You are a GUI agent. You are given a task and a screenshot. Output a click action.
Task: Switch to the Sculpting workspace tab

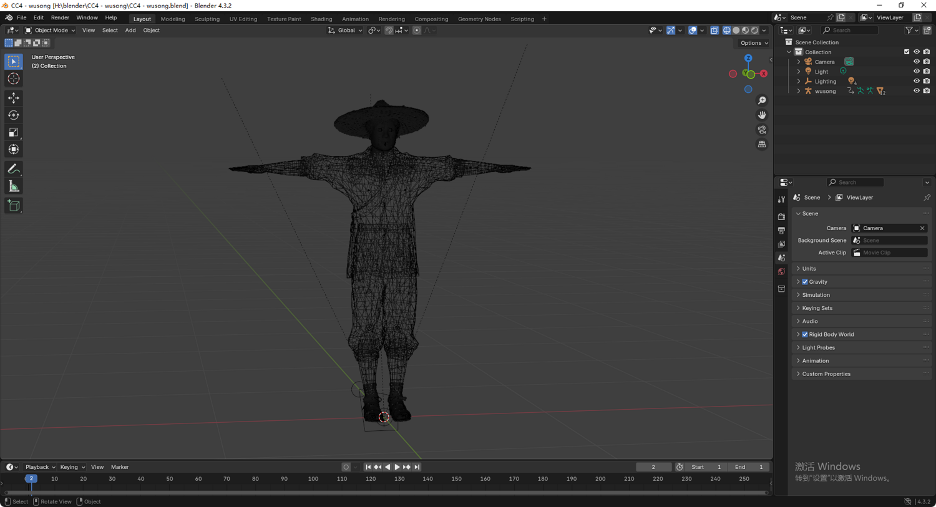coord(207,19)
